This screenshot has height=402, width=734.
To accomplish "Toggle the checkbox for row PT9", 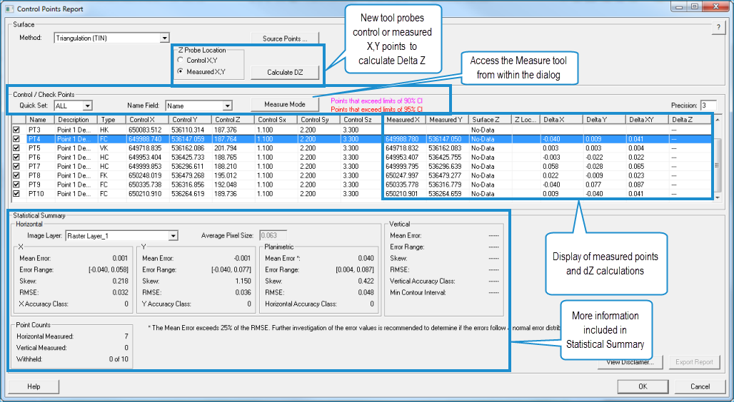I will [x=16, y=185].
